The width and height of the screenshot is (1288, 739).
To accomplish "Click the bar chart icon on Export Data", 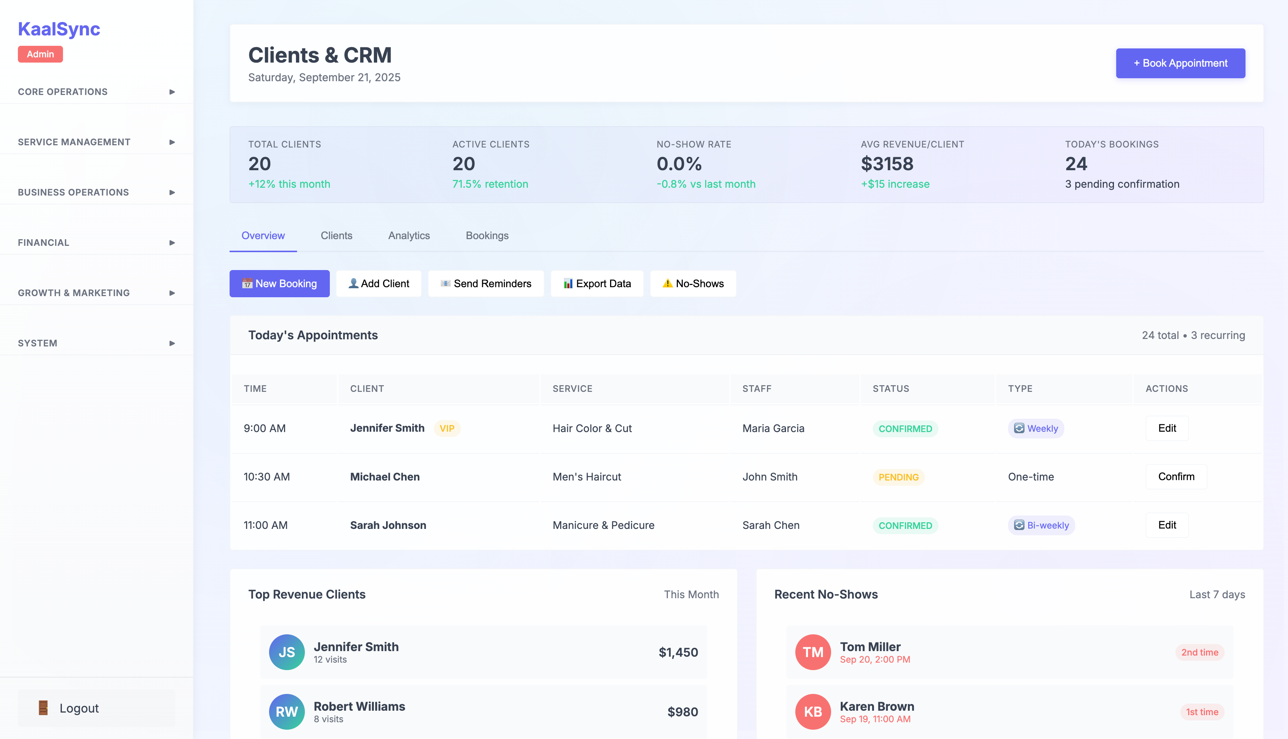I will point(568,284).
